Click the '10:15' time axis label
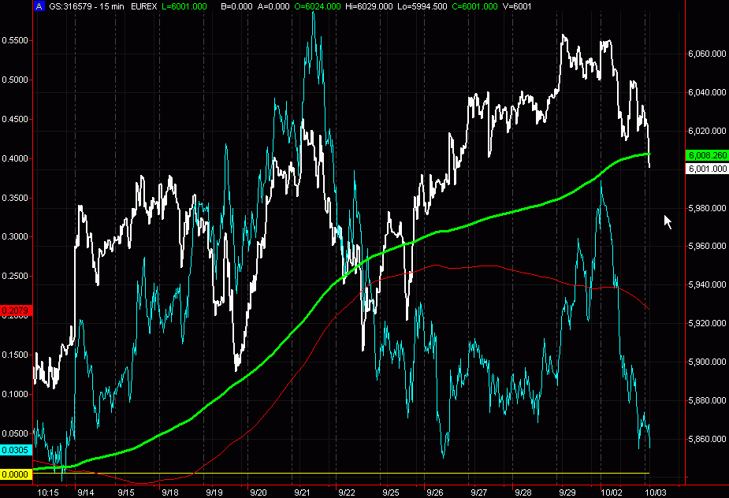This screenshot has height=498, width=729. (48, 492)
